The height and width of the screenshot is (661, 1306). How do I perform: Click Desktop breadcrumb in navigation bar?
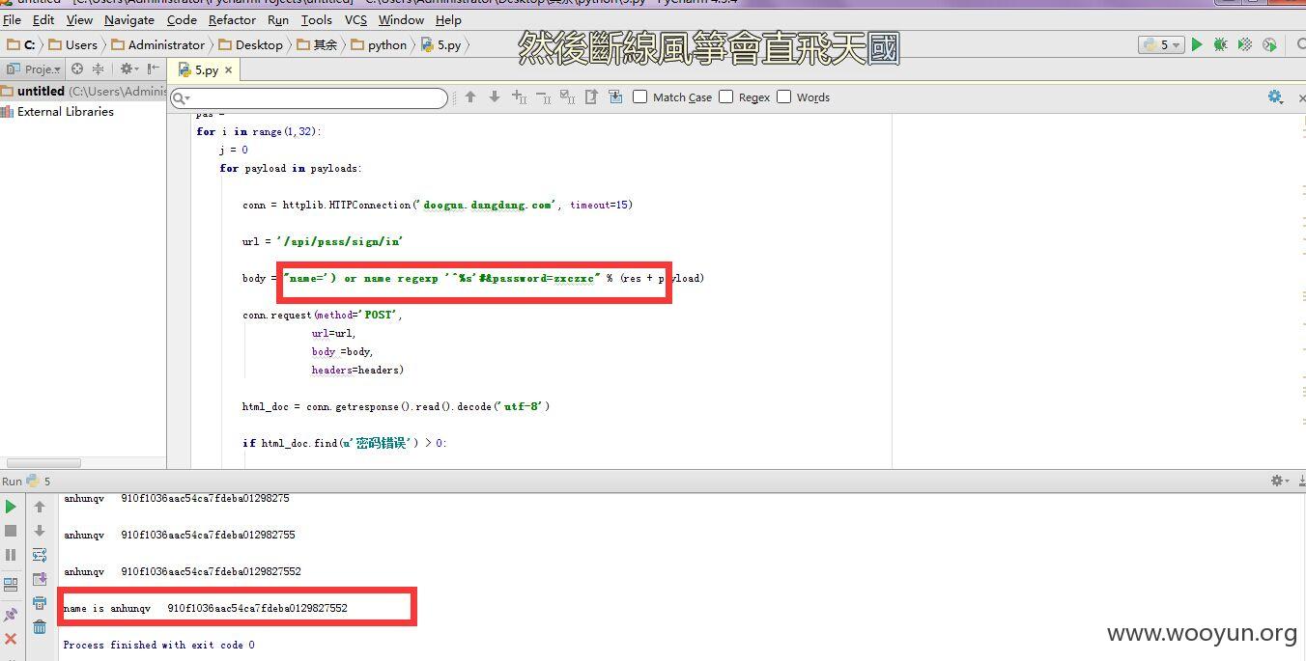pyautogui.click(x=251, y=44)
